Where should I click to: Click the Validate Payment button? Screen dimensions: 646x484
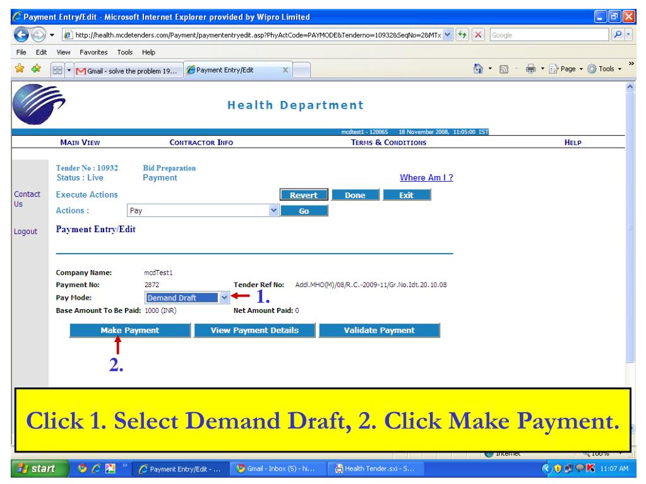[x=380, y=331]
